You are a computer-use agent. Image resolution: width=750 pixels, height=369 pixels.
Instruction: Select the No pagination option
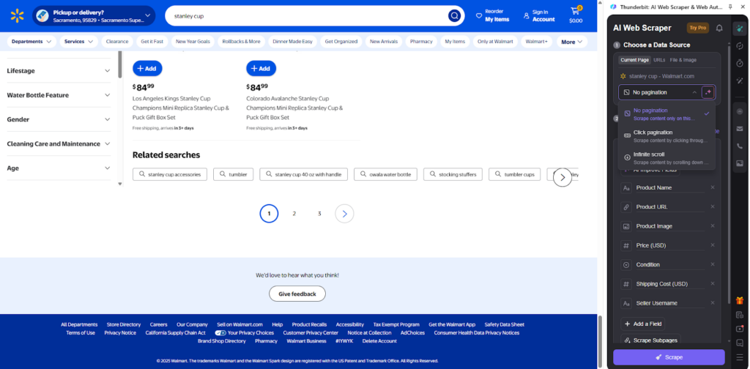pyautogui.click(x=667, y=113)
